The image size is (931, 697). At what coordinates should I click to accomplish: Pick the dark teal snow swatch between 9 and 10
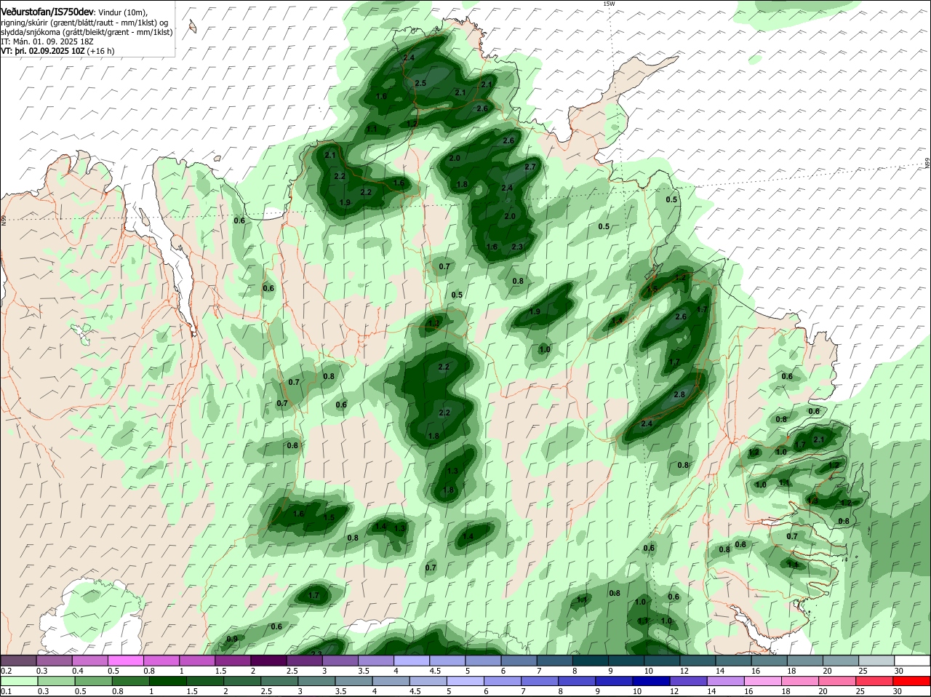[625, 661]
